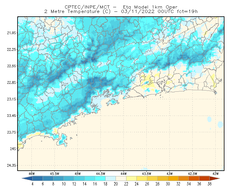Click the '42.5W' longitude label
242x187 pixels.
(193, 174)
